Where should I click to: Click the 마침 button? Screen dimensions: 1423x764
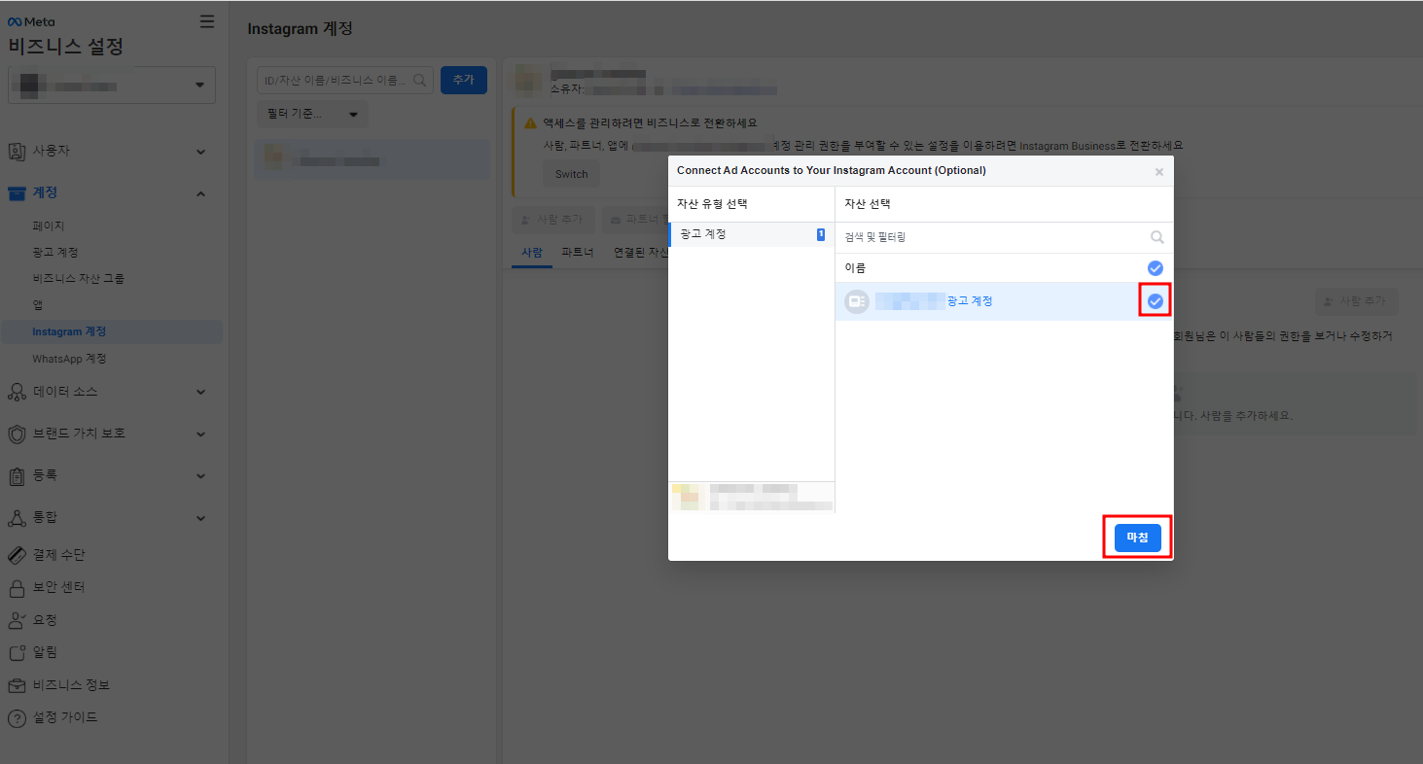(1138, 538)
